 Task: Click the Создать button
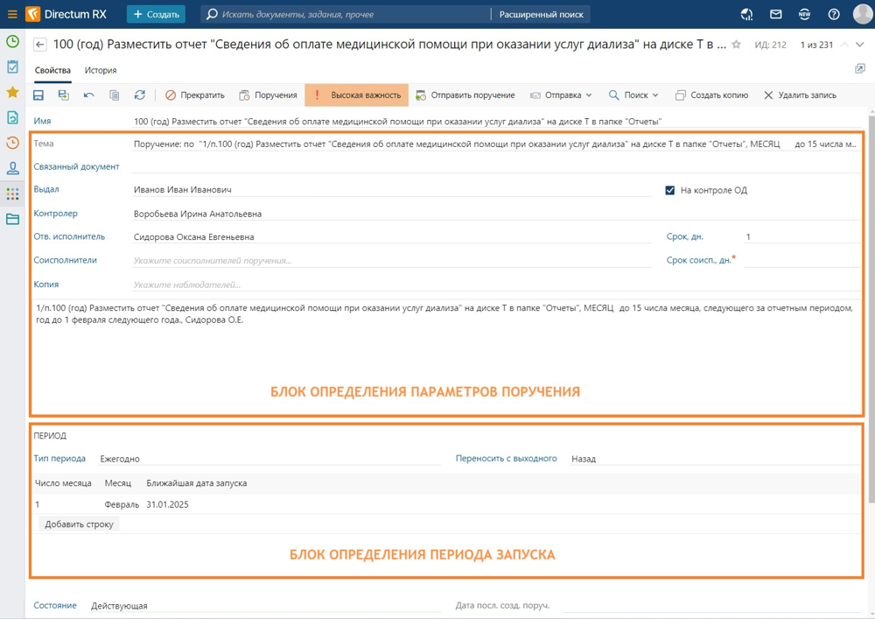click(x=156, y=14)
